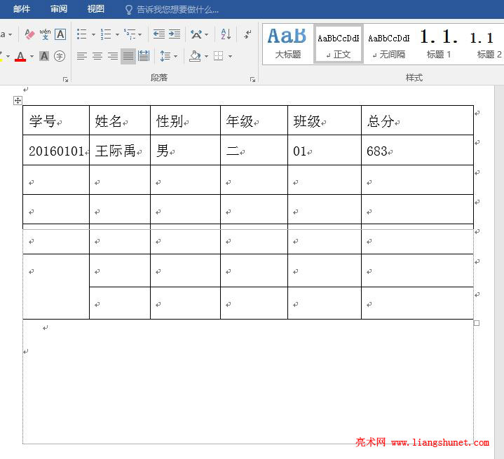Decrease paragraph indent

click(x=159, y=34)
